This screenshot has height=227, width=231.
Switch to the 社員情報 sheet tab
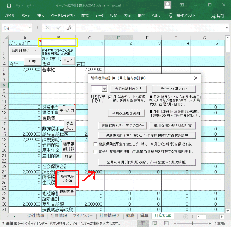[58, 216]
